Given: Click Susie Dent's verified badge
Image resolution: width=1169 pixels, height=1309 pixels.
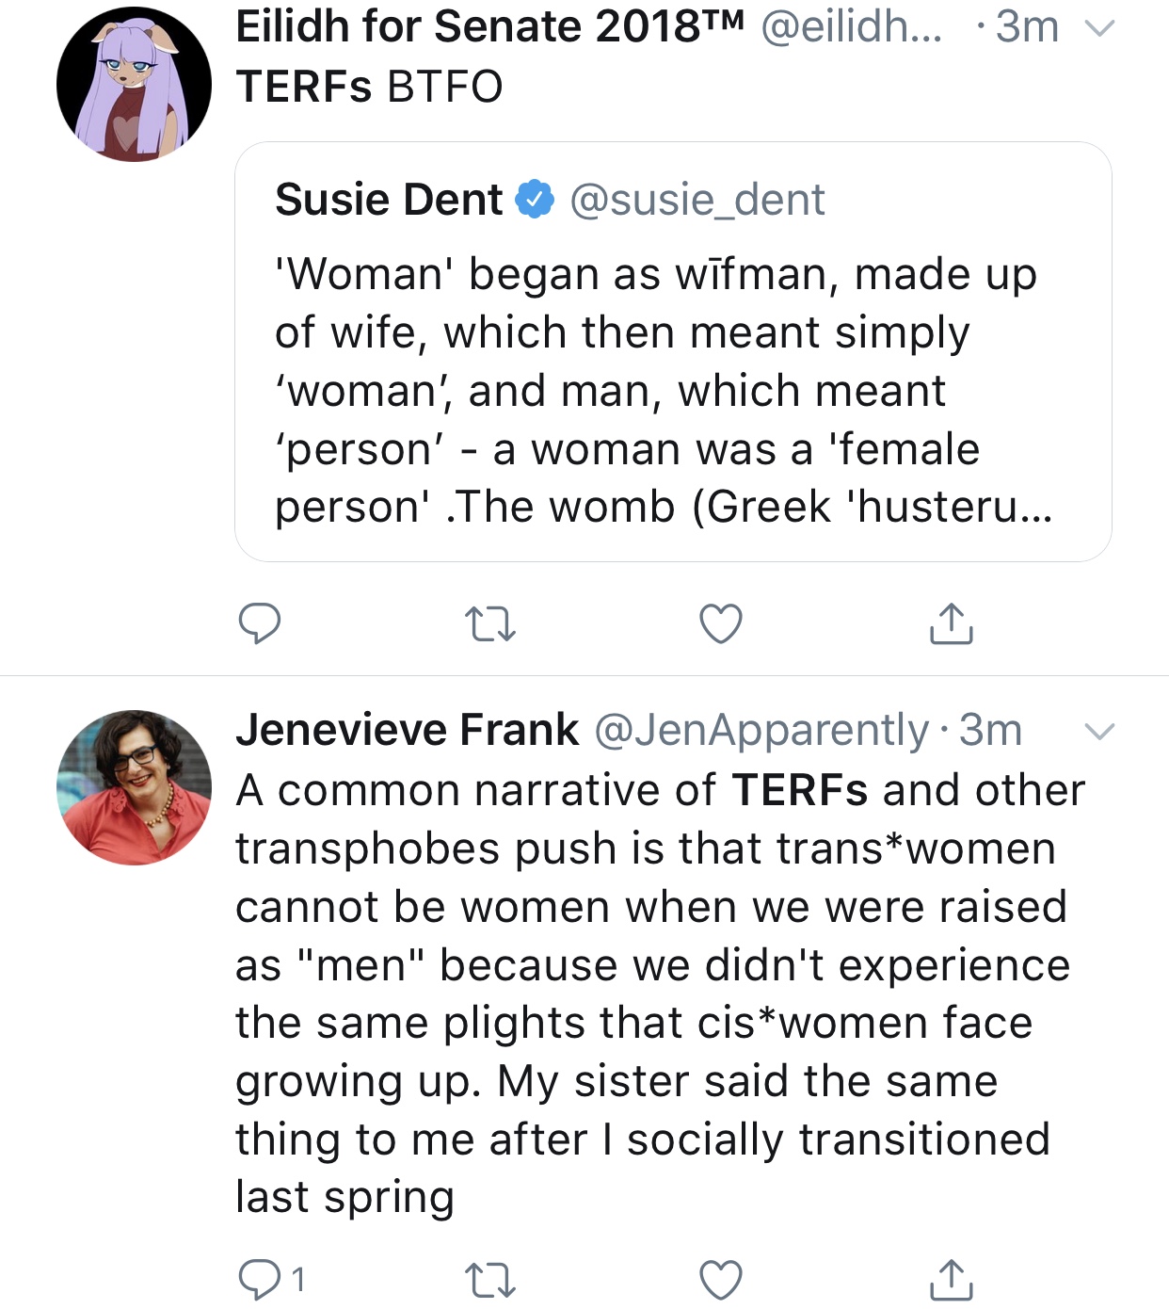Looking at the screenshot, I should (x=536, y=199).
